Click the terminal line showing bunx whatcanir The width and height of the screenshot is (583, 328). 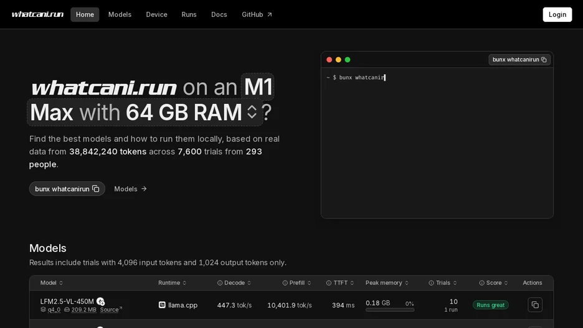(x=356, y=77)
